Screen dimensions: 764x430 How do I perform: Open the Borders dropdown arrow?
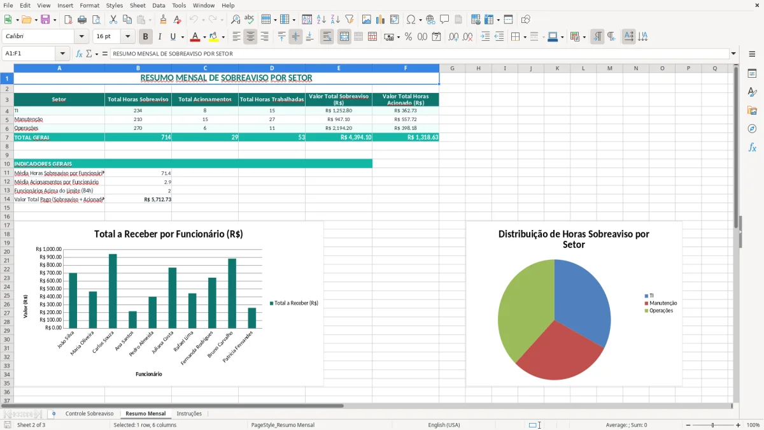[526, 37]
